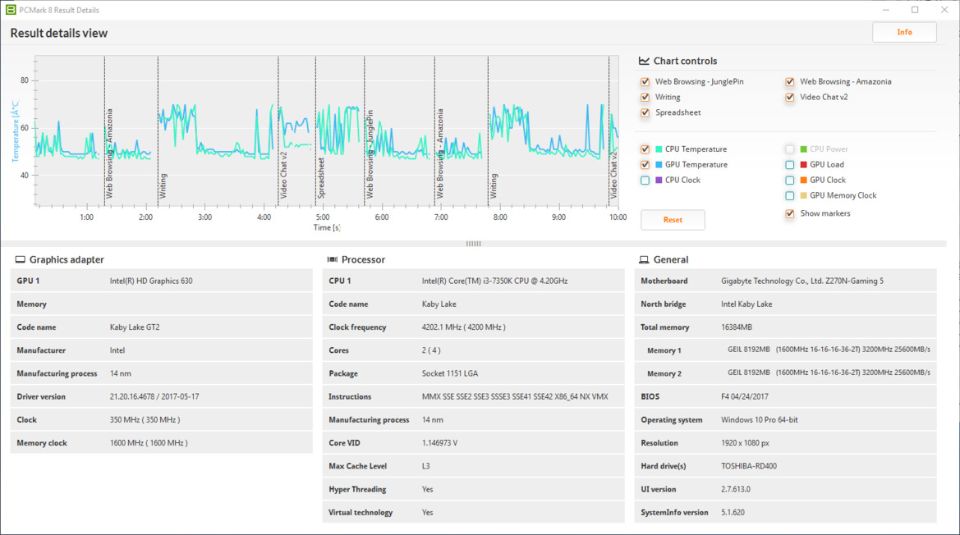Click the yellow GPU Memory Clock swatch
Viewport: 960px width, 535px height.
(x=804, y=195)
